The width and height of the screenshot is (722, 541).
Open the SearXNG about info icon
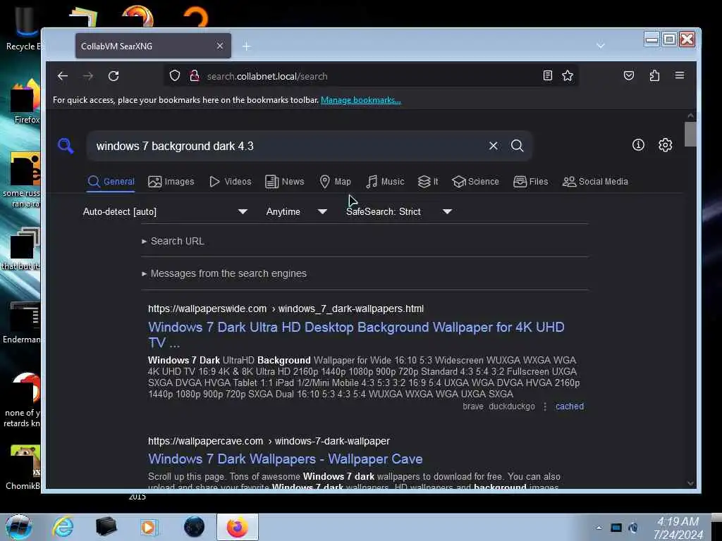coord(638,145)
